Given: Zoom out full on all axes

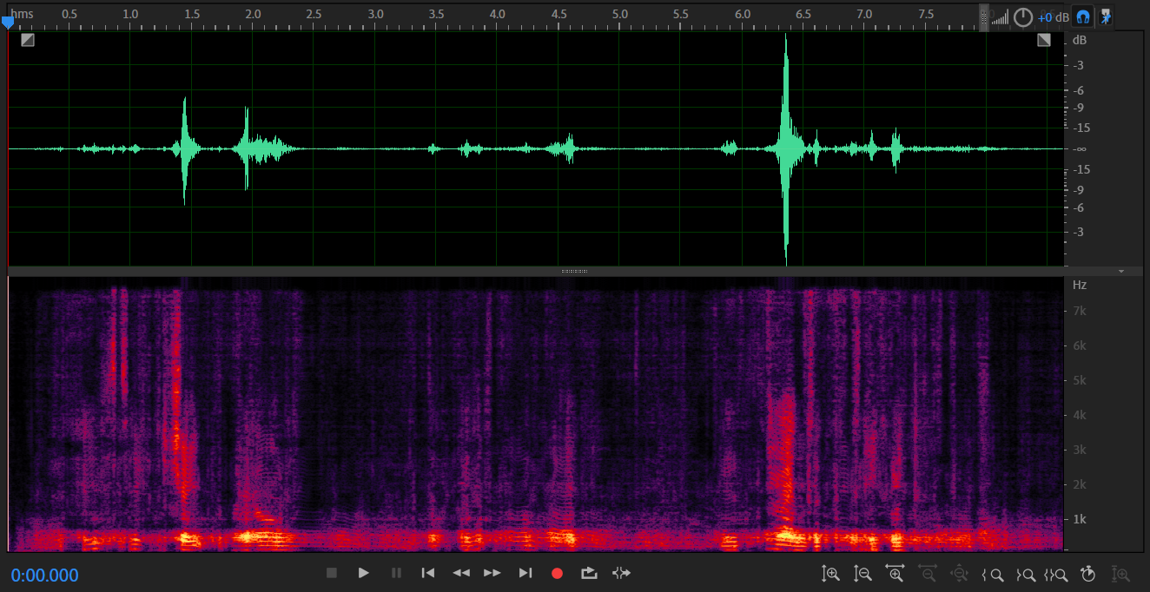Looking at the screenshot, I should pyautogui.click(x=959, y=574).
